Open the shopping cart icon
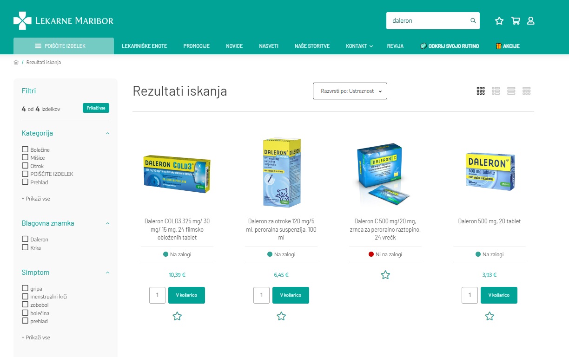 [515, 21]
